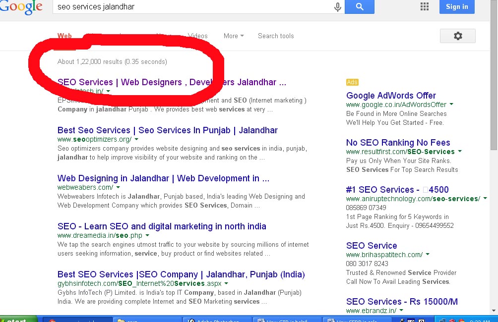Image resolution: width=498 pixels, height=322 pixels.
Task: Open the #1 SEO Services 4500 ad
Action: [397, 189]
